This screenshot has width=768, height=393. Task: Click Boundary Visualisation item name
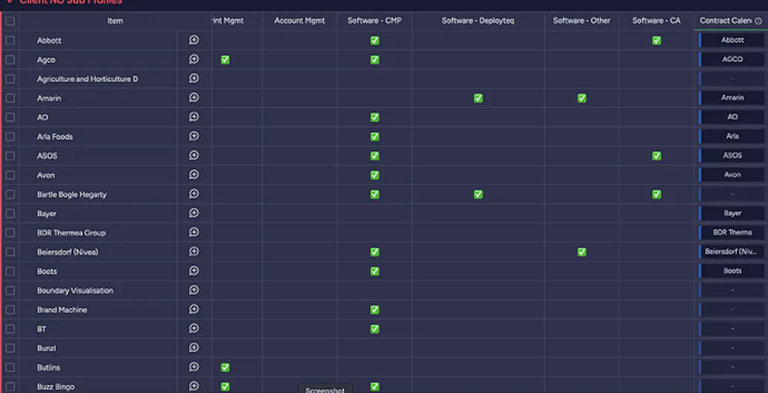pos(75,290)
